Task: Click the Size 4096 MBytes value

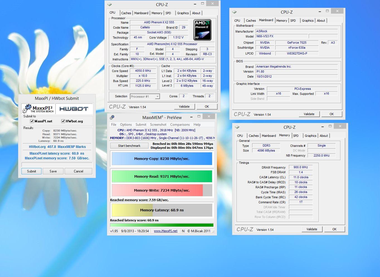Action: [x=266, y=150]
